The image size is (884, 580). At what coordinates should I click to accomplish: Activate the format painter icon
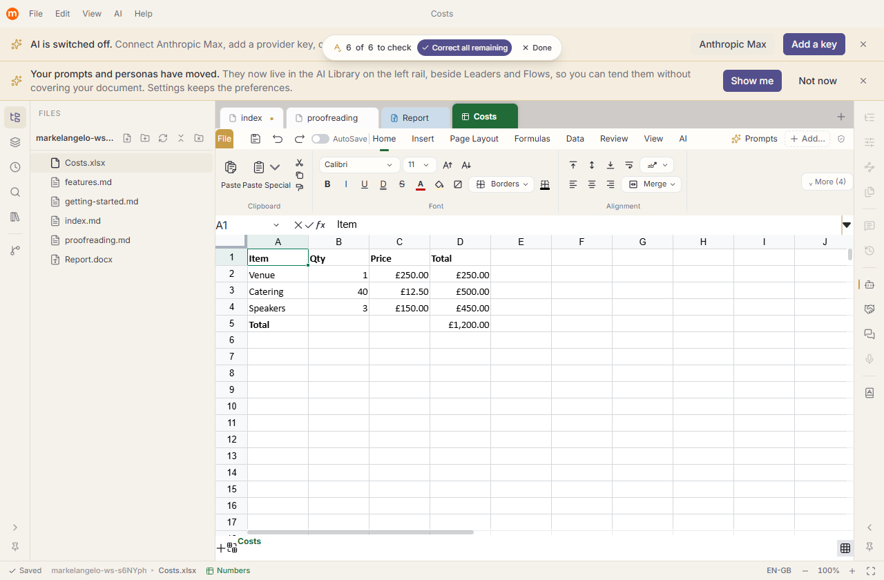(299, 187)
